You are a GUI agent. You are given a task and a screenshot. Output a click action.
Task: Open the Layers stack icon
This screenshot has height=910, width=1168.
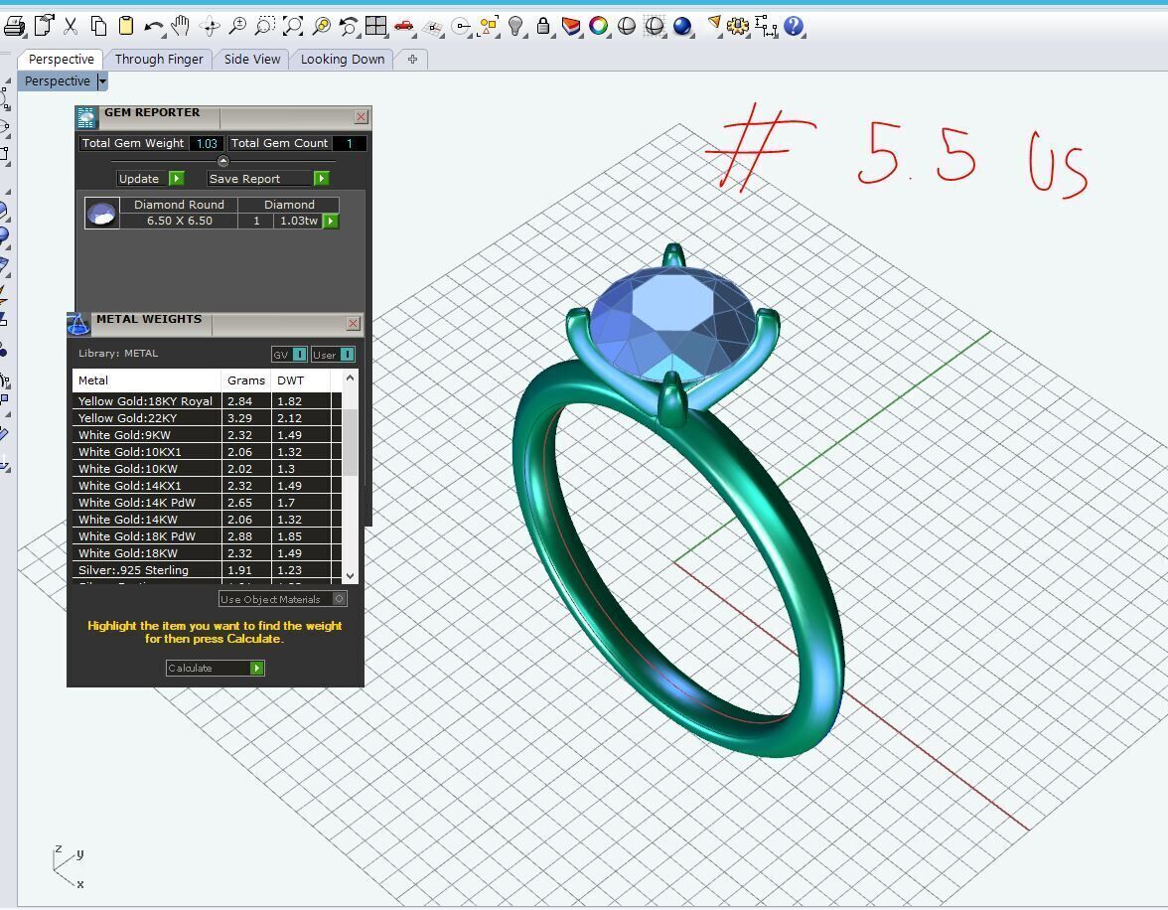click(570, 28)
